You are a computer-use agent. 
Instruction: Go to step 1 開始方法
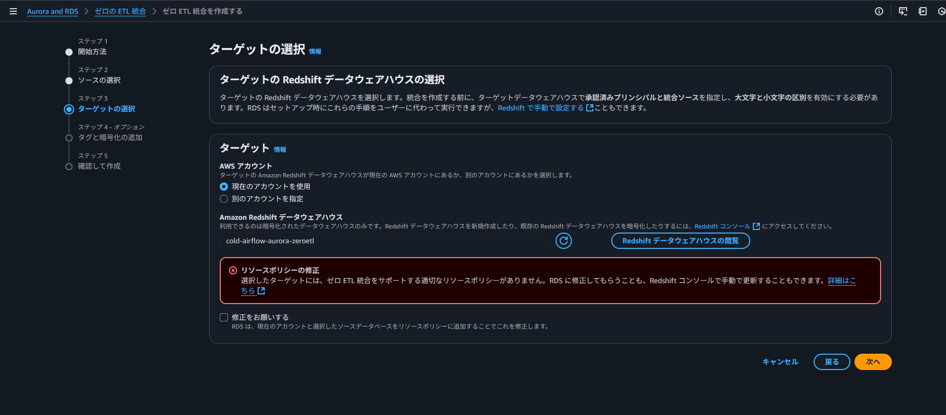coord(93,52)
